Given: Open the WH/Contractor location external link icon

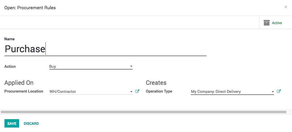Looking at the screenshot, I should 137,91.
